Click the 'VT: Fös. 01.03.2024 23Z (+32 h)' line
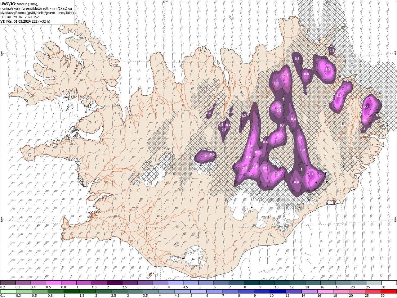 tap(25, 21)
